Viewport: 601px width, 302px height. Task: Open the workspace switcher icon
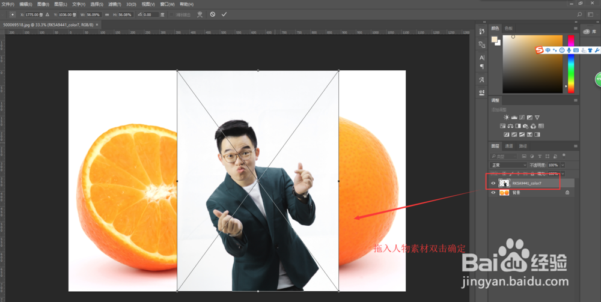point(590,14)
